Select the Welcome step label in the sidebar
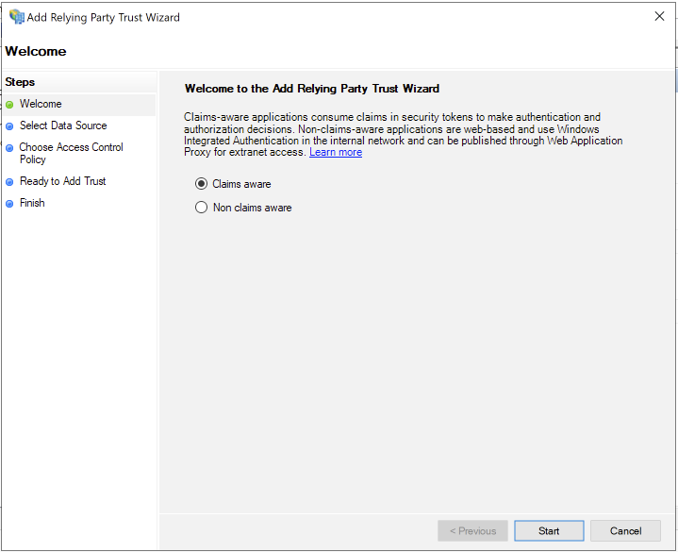The width and height of the screenshot is (678, 552). tap(41, 104)
